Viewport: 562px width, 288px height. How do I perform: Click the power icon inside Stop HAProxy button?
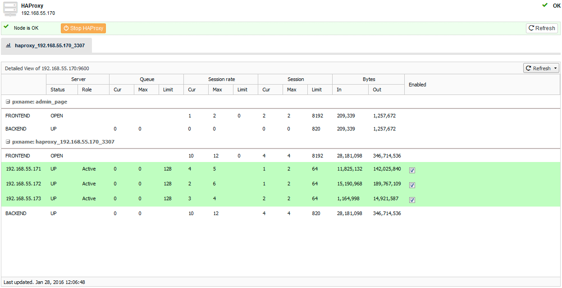click(x=67, y=28)
